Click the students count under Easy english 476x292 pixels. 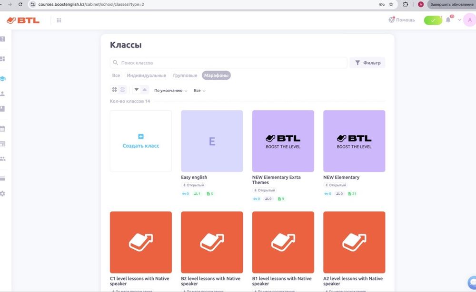(x=197, y=194)
